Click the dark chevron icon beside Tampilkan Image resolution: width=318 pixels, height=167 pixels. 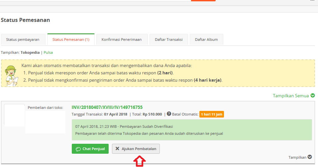(310, 157)
